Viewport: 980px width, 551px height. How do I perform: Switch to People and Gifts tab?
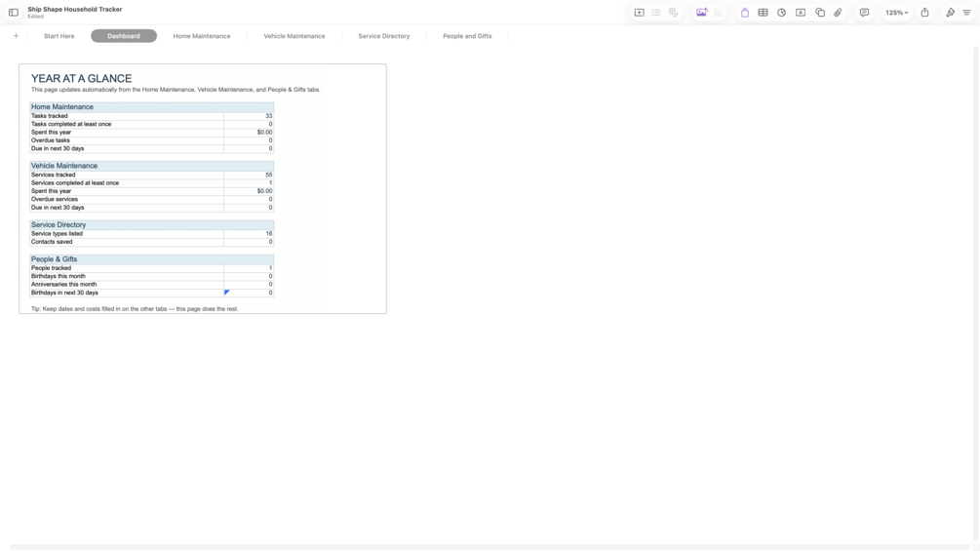pos(467,36)
